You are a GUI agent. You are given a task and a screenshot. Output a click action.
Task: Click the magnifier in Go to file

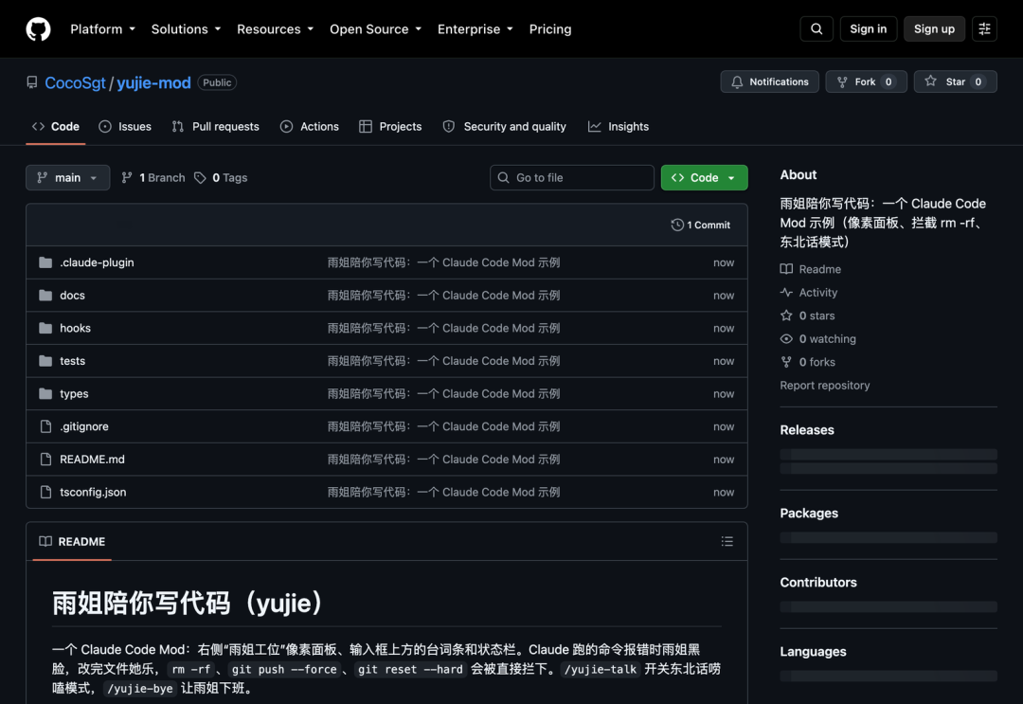(503, 177)
